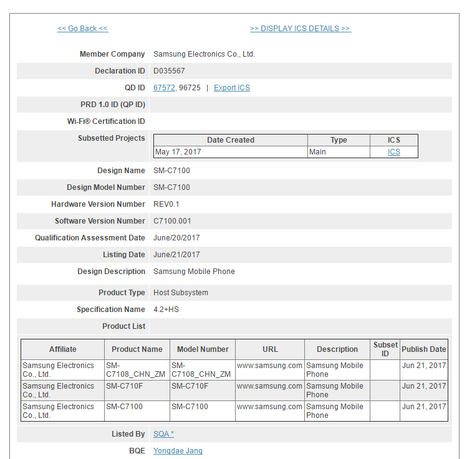Click the Product Name column header
The width and height of the screenshot is (467, 459).
coord(137,349)
